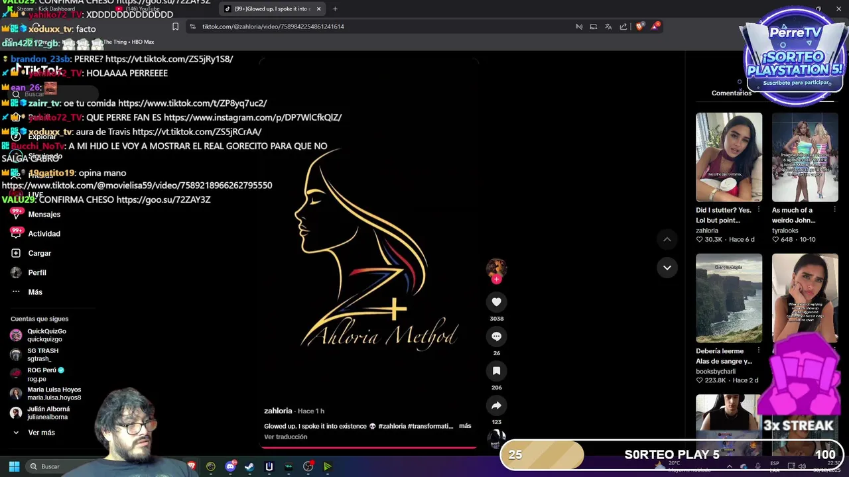Image resolution: width=849 pixels, height=477 pixels.
Task: Click the tiktok.com address bar URL
Action: pos(273,26)
